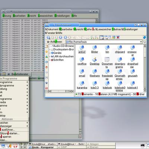The height and width of the screenshot is (149, 149).
Task: Click the zoom in magnifier icon
Action: (92, 37)
